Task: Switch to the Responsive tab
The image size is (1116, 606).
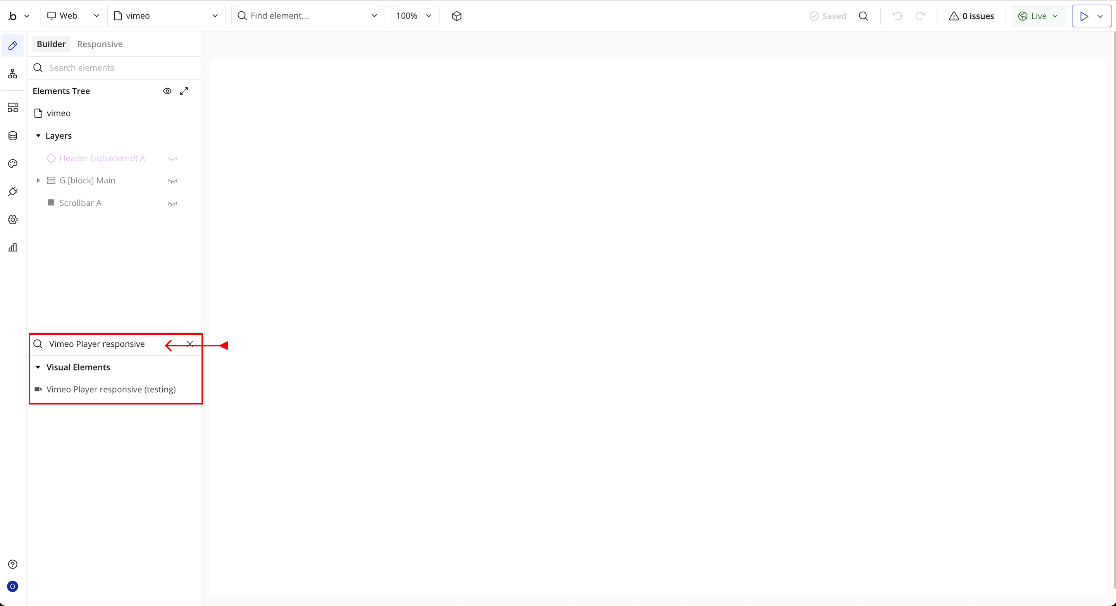Action: [100, 44]
